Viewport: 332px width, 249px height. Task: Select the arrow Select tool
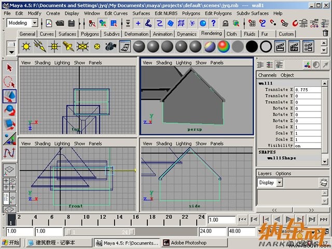tap(9, 68)
